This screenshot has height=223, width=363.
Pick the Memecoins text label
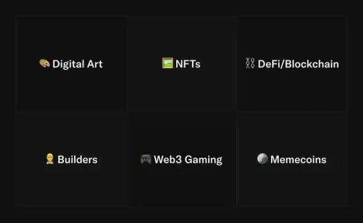tap(298, 160)
